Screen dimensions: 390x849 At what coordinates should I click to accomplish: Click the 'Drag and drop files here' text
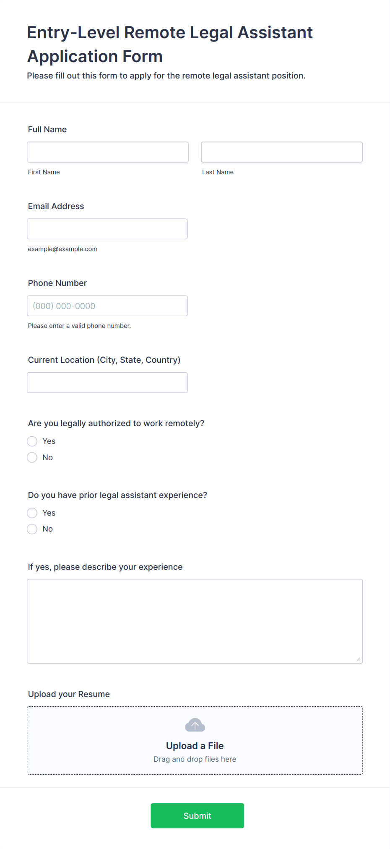click(x=195, y=759)
